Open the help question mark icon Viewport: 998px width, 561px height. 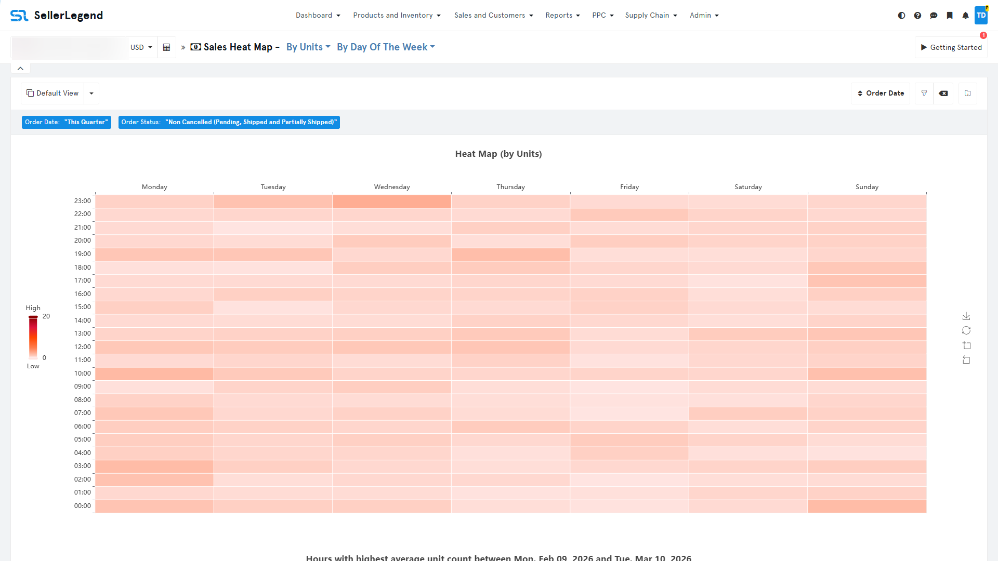[918, 16]
